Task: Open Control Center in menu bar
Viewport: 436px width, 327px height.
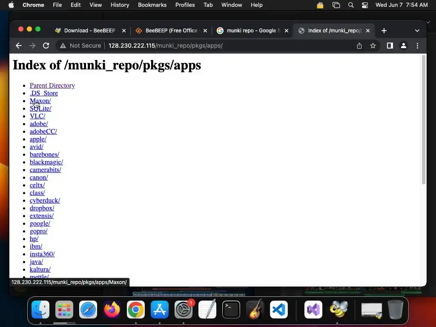Action: coord(365,5)
